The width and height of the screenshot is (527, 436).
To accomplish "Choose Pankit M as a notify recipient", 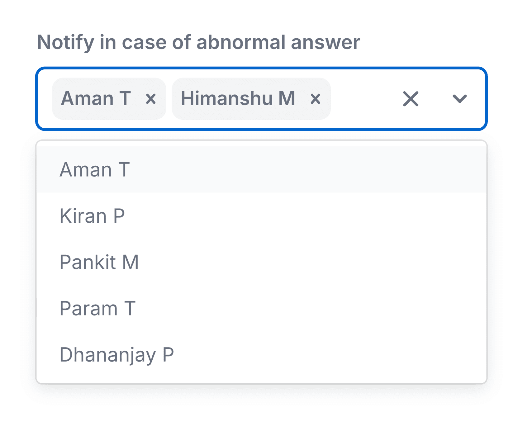I will click(x=100, y=262).
